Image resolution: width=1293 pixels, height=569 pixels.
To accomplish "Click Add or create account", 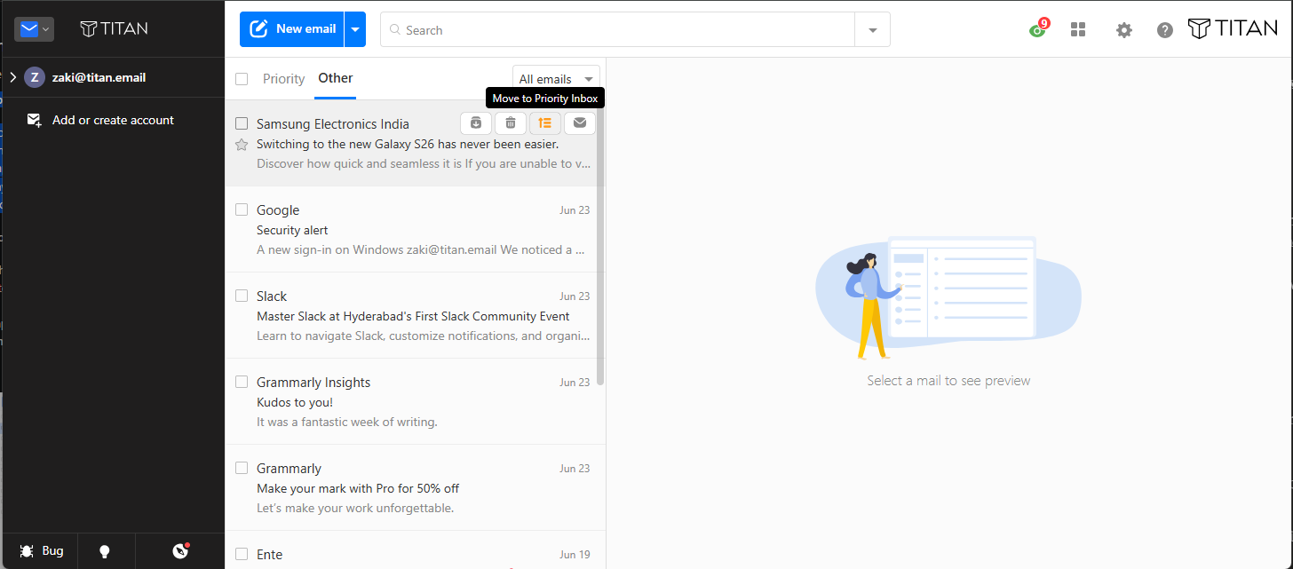I will 113,120.
